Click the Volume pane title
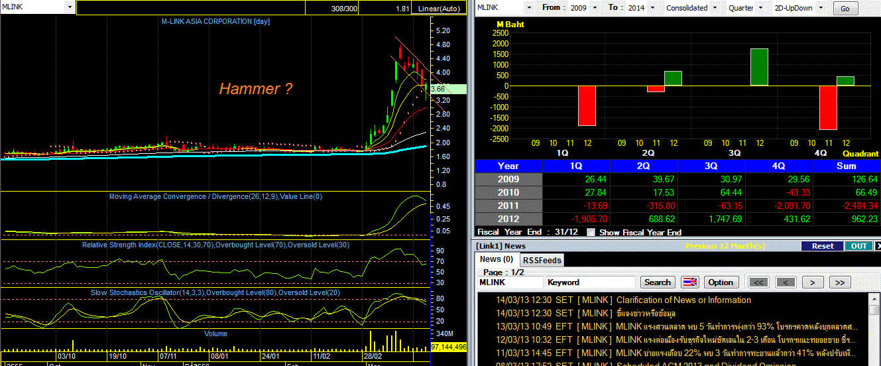The image size is (881, 366). 216,334
